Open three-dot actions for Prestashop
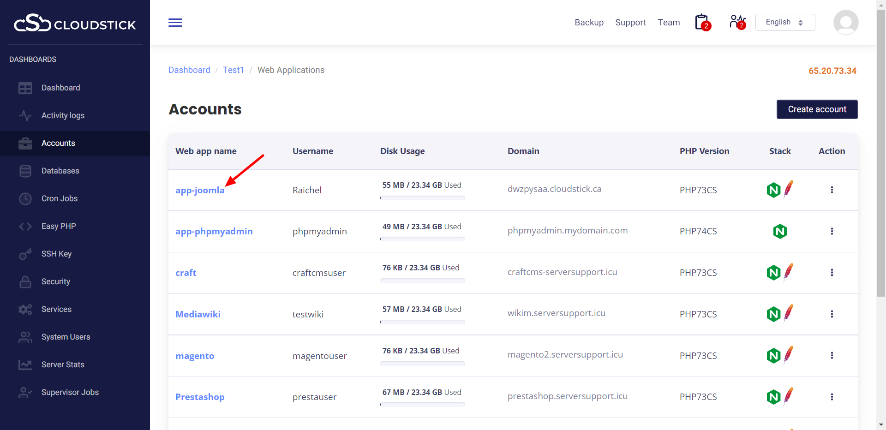The height and width of the screenshot is (430, 886). pos(832,397)
